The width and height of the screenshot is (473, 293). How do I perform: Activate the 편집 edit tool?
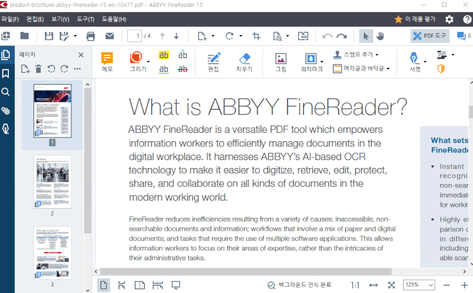[x=213, y=62]
